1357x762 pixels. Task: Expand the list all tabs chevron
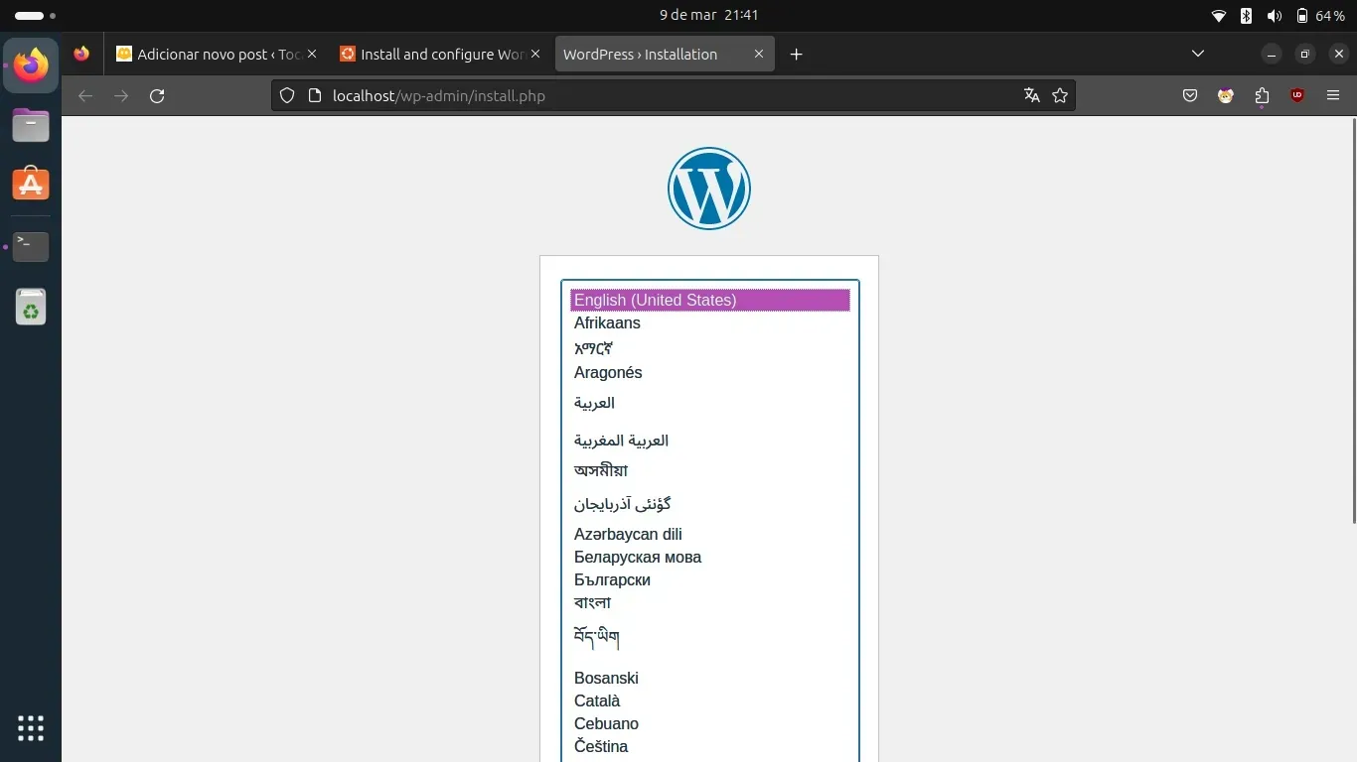pyautogui.click(x=1198, y=54)
